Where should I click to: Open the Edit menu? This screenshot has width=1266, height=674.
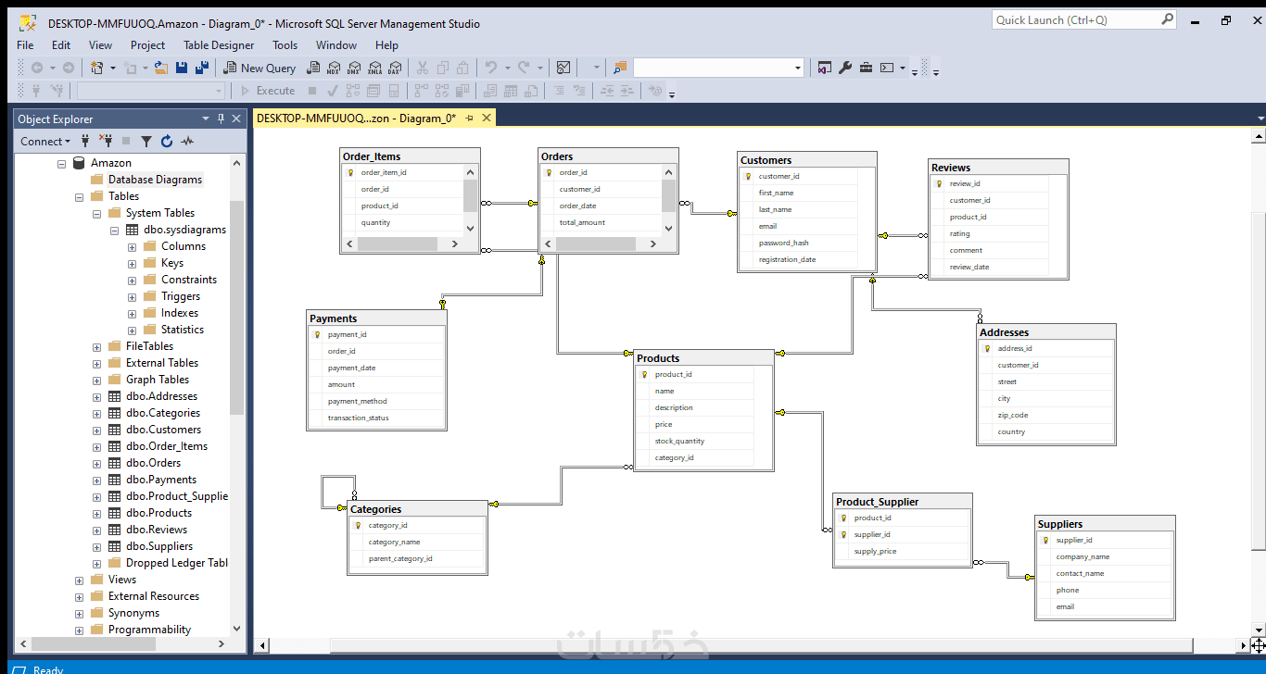click(61, 44)
